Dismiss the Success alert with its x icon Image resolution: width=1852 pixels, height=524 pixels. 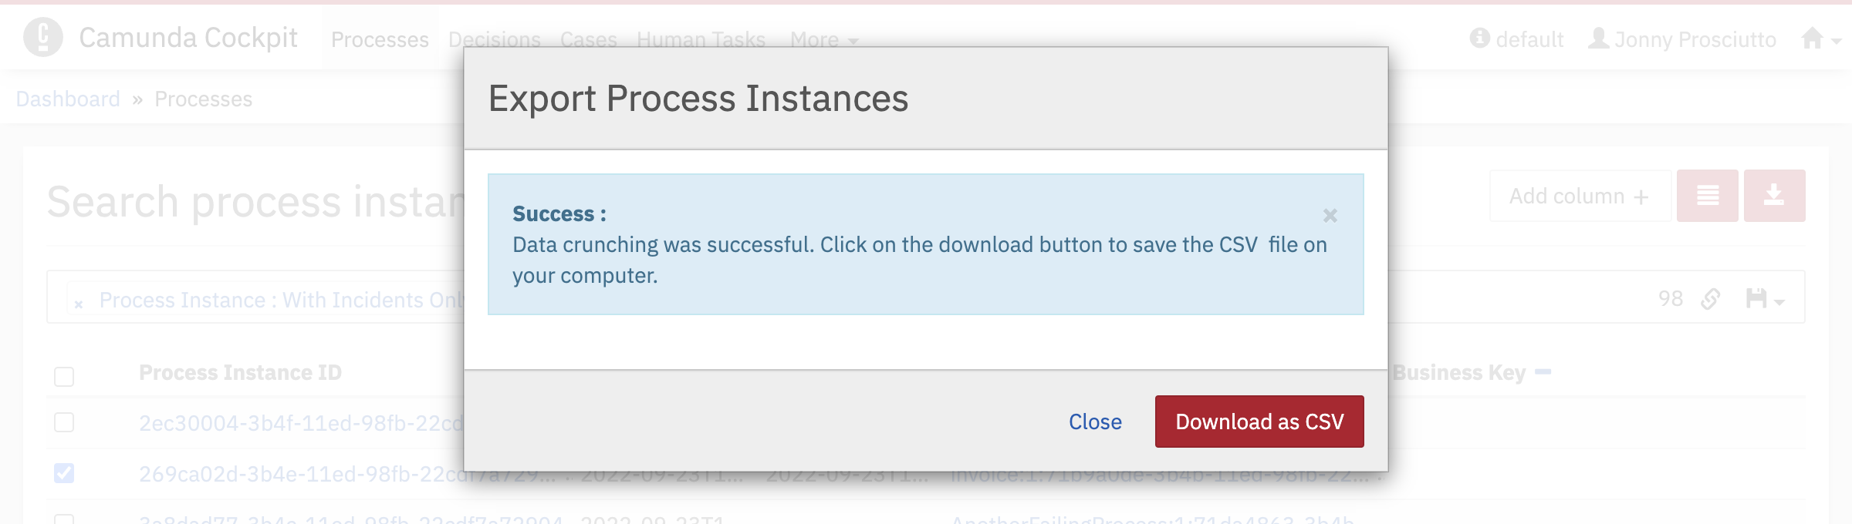1330,216
